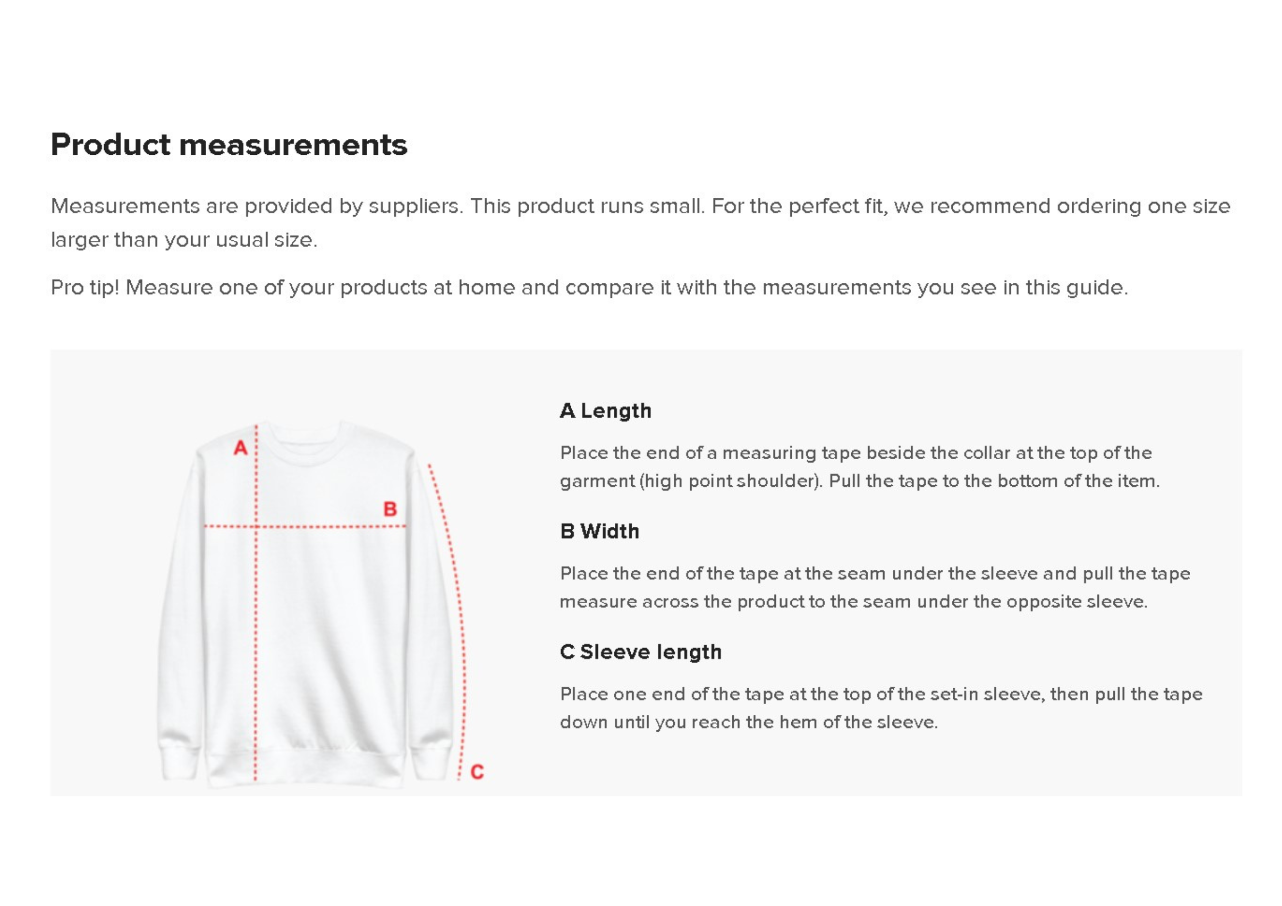Click the vertical dotted length line
This screenshot has width=1282, height=906.
point(256,642)
